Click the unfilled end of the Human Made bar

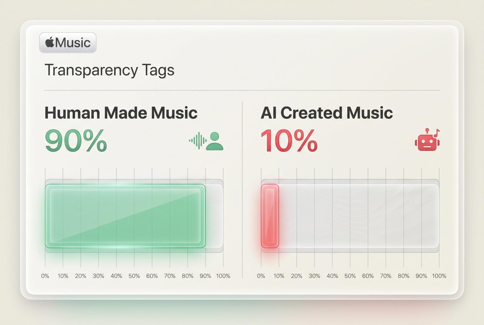click(214, 216)
